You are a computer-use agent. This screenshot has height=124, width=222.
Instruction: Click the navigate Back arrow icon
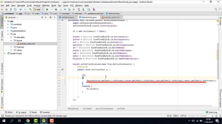coord(21,10)
